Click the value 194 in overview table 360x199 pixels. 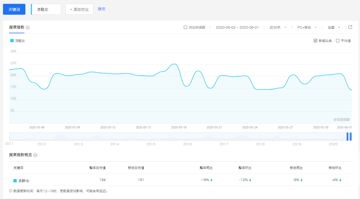pyautogui.click(x=102, y=180)
